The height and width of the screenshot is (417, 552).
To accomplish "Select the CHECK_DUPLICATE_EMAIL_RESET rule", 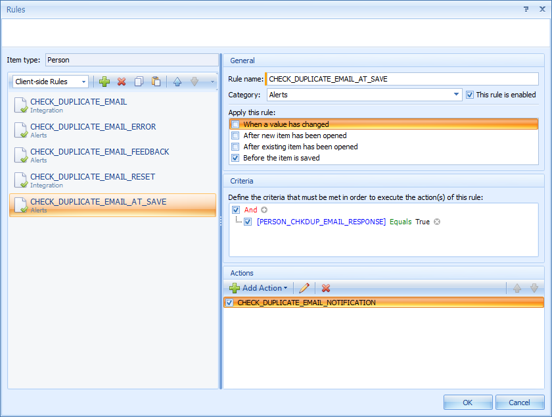I will [93, 177].
